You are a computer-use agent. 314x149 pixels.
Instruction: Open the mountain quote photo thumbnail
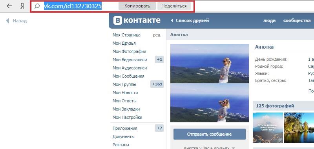coord(268,127)
